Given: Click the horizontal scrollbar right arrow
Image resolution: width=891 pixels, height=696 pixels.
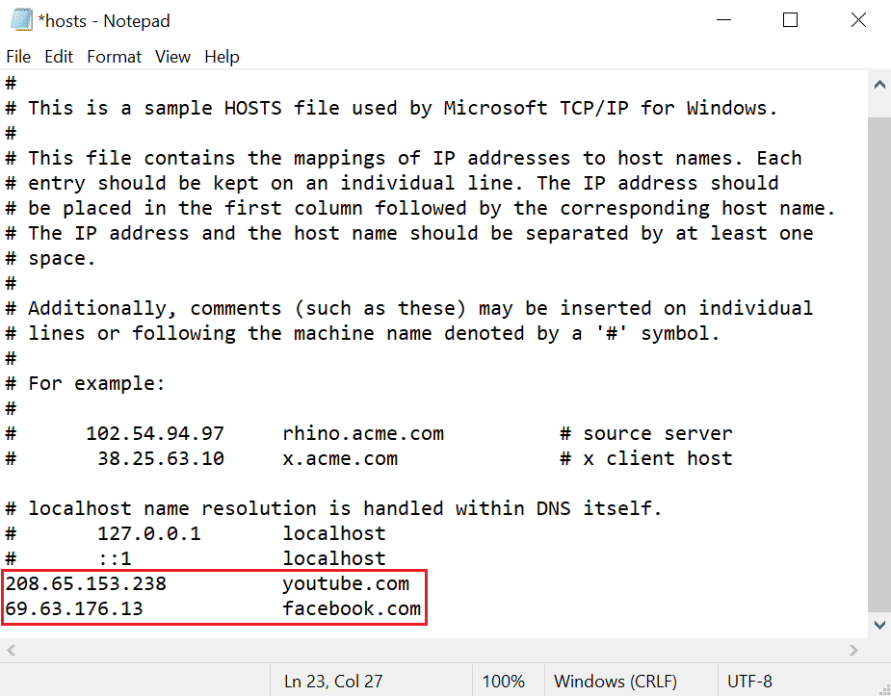Looking at the screenshot, I should tap(853, 650).
